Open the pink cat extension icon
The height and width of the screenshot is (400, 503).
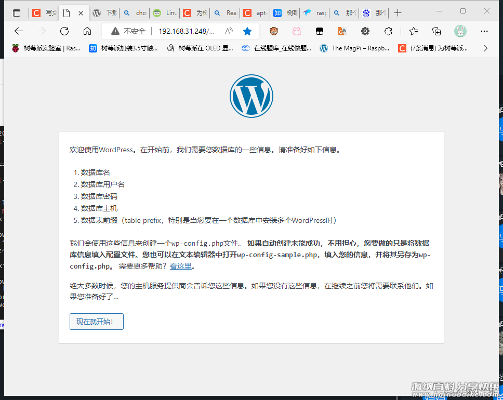tap(297, 31)
